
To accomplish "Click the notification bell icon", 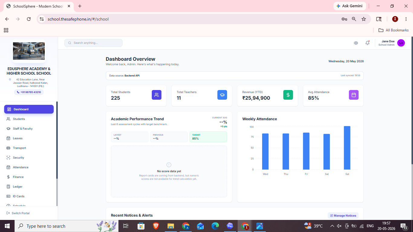I will click(x=367, y=43).
